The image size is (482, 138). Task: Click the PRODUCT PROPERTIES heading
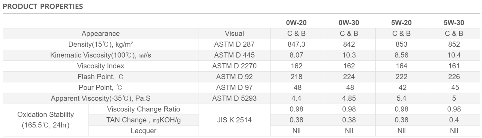point(43,6)
